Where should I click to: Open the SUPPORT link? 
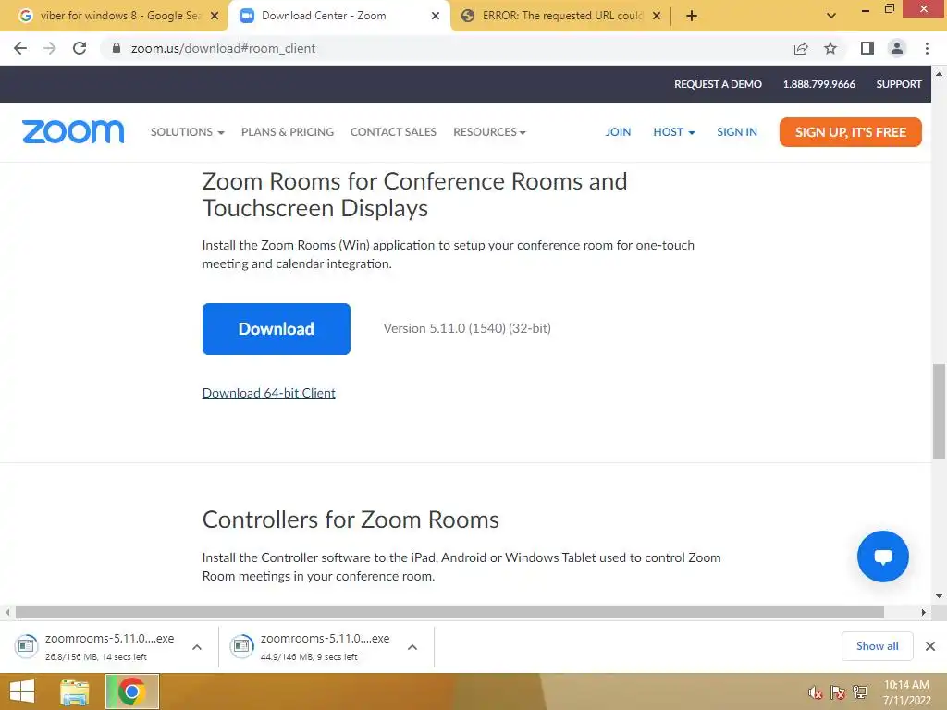click(899, 84)
